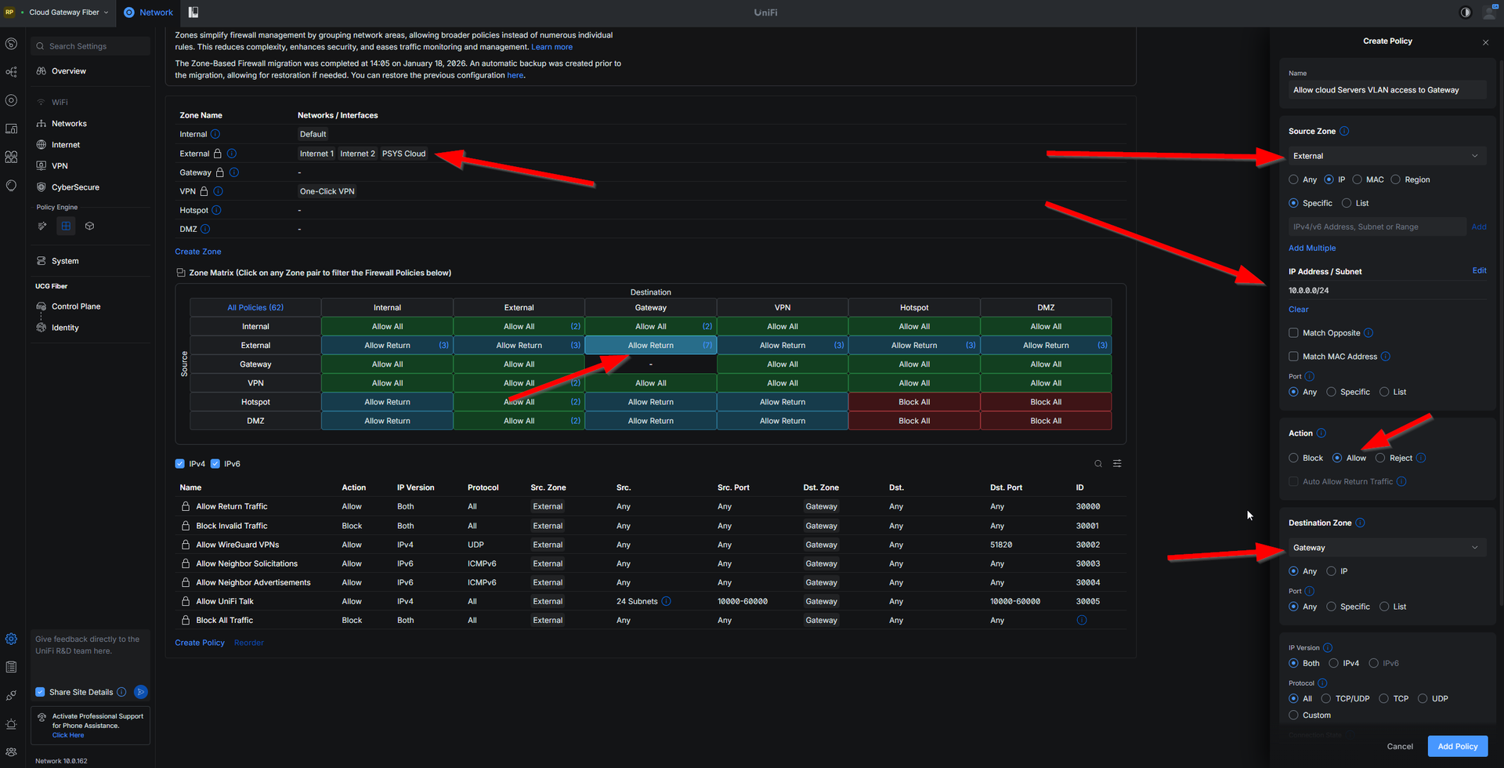Uncheck the IPv6 filter checkbox
The width and height of the screenshot is (1504, 768).
pyautogui.click(x=215, y=464)
